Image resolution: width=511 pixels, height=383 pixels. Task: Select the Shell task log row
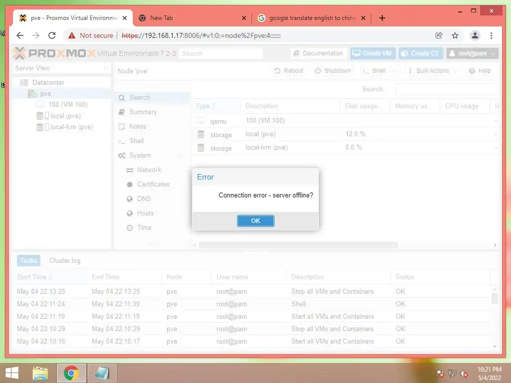(x=252, y=304)
